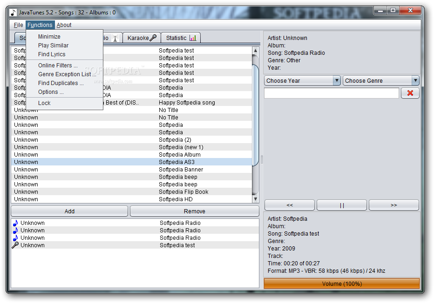The height and width of the screenshot is (303, 434).
Task: Select Softpedia test entry in lower playlist
Action: point(135,245)
